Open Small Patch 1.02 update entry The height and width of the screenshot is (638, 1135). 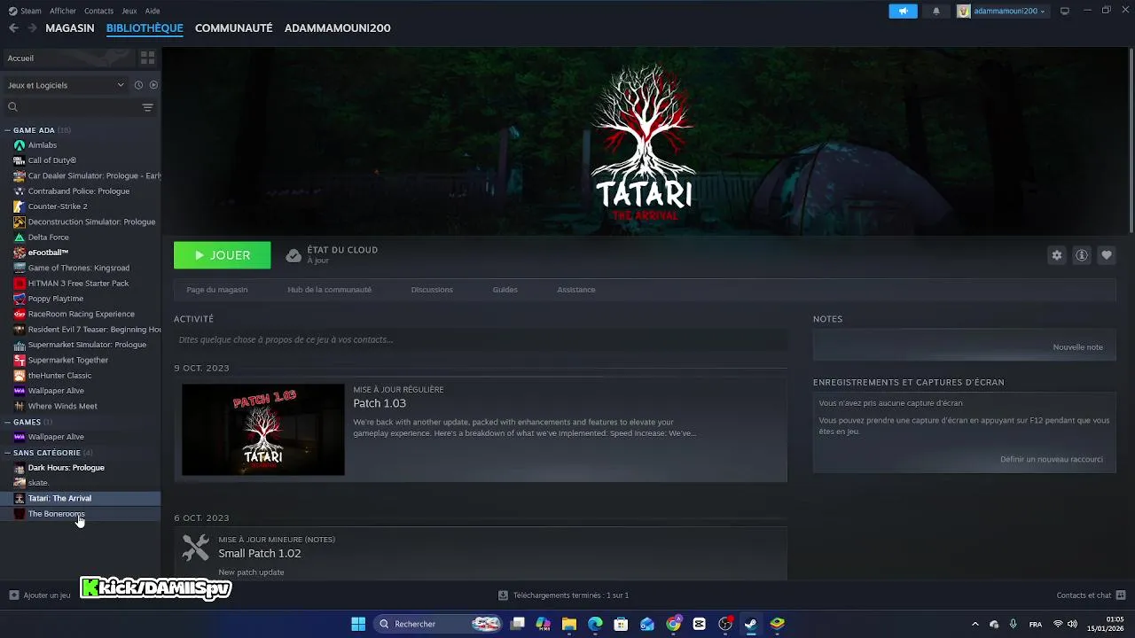[481, 554]
